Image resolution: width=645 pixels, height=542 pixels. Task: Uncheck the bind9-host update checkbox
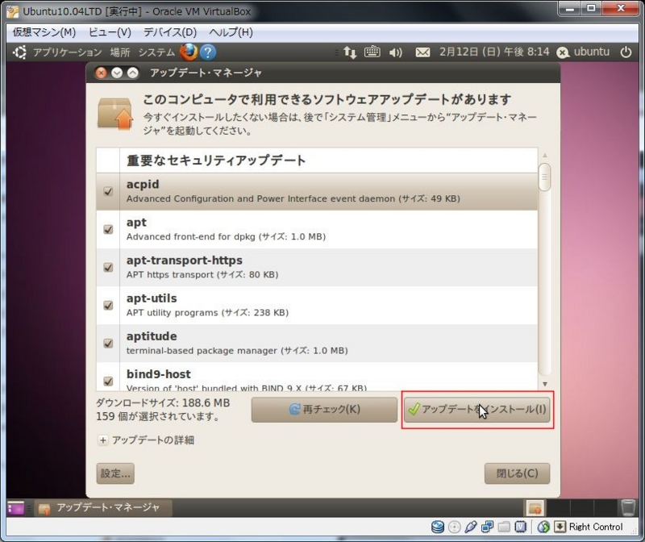click(x=108, y=381)
